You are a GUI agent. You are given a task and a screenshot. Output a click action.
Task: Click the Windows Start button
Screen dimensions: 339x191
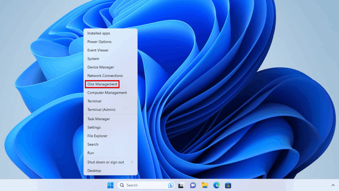coord(110,185)
